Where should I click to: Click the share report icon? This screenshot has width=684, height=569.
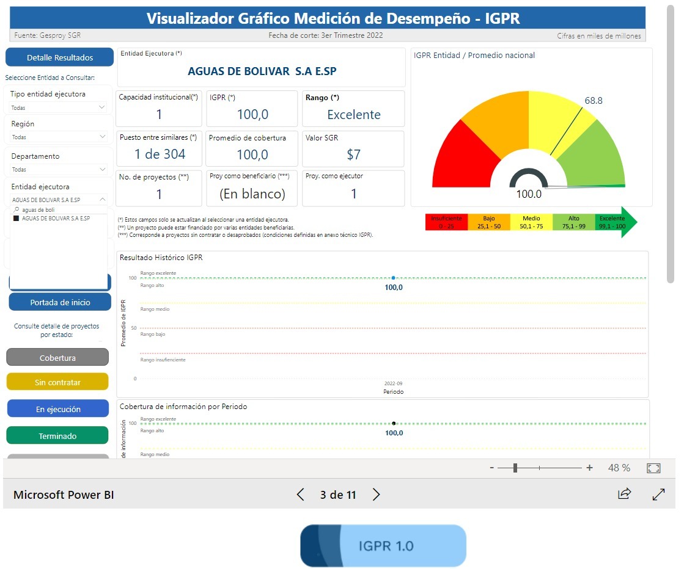[x=624, y=495]
